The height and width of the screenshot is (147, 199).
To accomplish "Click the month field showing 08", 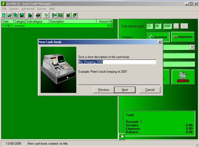I will 158,26.
